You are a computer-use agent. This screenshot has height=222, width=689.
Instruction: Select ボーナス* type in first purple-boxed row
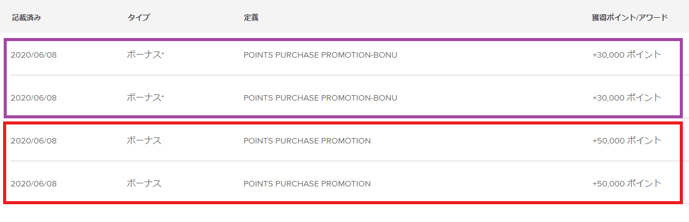point(145,55)
